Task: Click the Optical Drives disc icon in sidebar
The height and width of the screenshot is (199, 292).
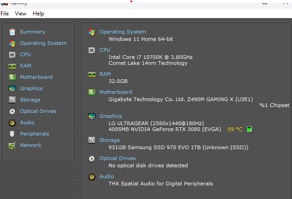Action: coord(12,112)
